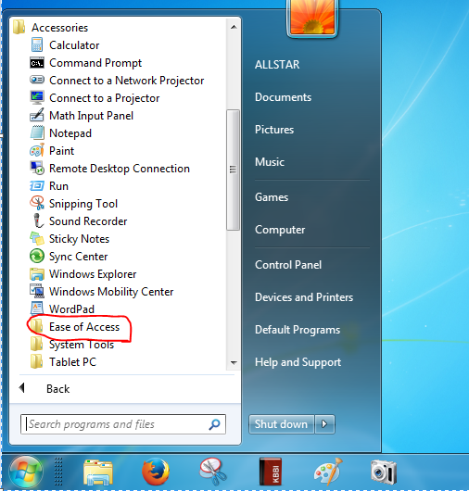Launch Paint from its palette icon
The height and width of the screenshot is (491, 469).
pos(37,150)
